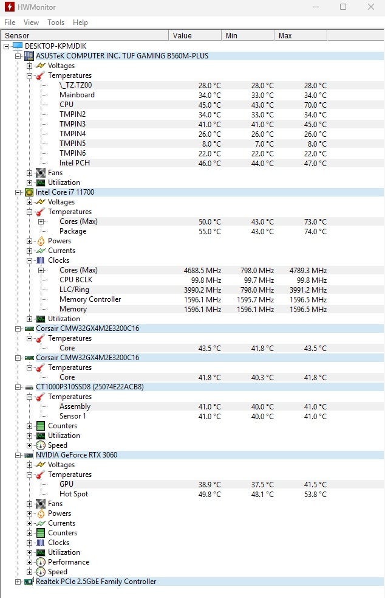
Task: Collapse motherboard Temperatures section
Action: coord(29,75)
